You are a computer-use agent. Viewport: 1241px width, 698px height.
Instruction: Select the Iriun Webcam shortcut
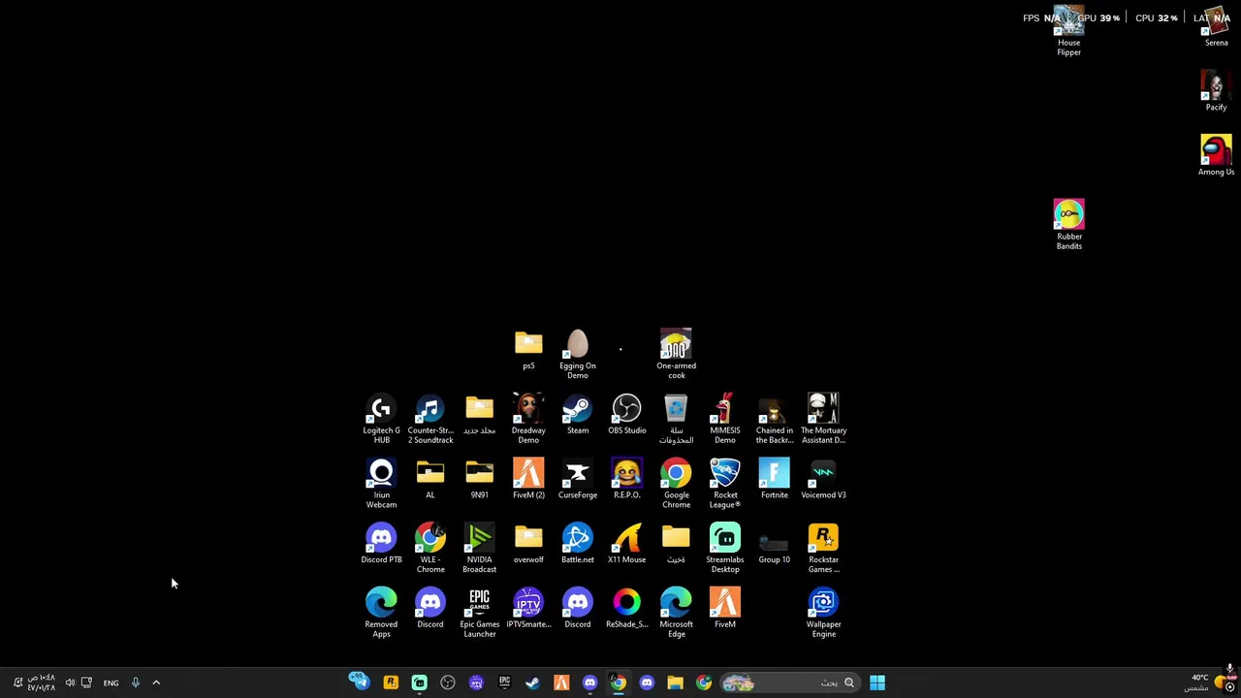381,485
